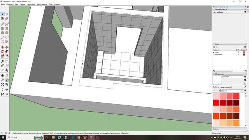The image size is (249, 140).
Task: Switch to the Редактировать materials tab
Action: click(226, 87)
